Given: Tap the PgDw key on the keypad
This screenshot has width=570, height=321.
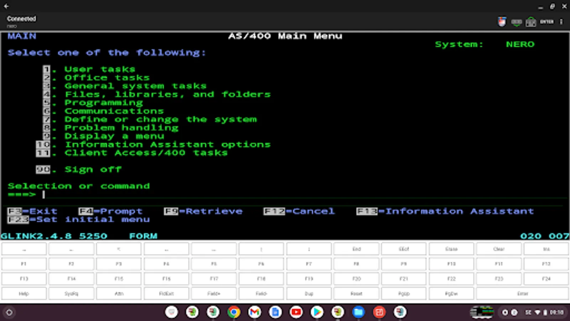Looking at the screenshot, I should click(451, 294).
